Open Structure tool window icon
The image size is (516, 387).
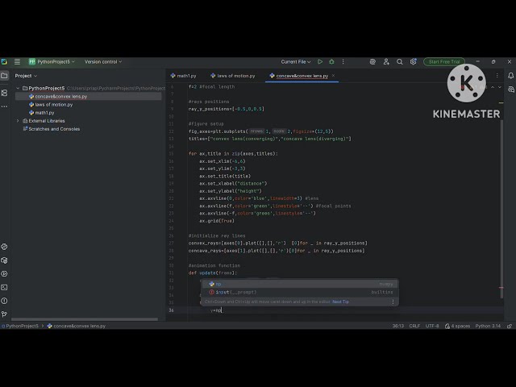pos(4,93)
